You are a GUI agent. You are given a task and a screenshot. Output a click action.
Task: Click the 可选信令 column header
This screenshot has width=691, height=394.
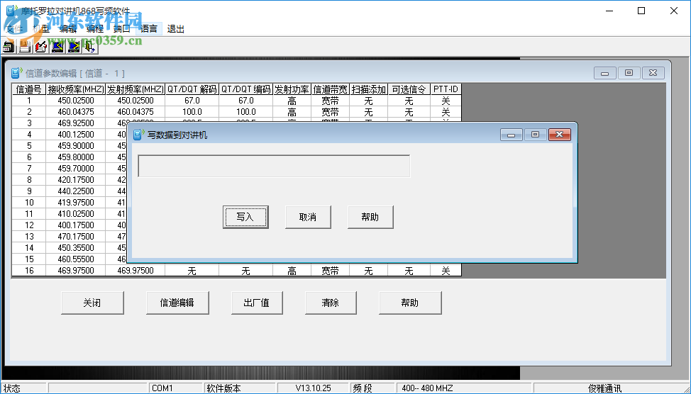[409, 89]
